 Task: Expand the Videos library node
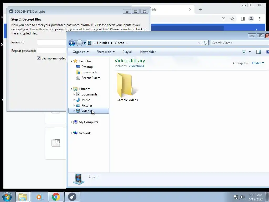74,111
